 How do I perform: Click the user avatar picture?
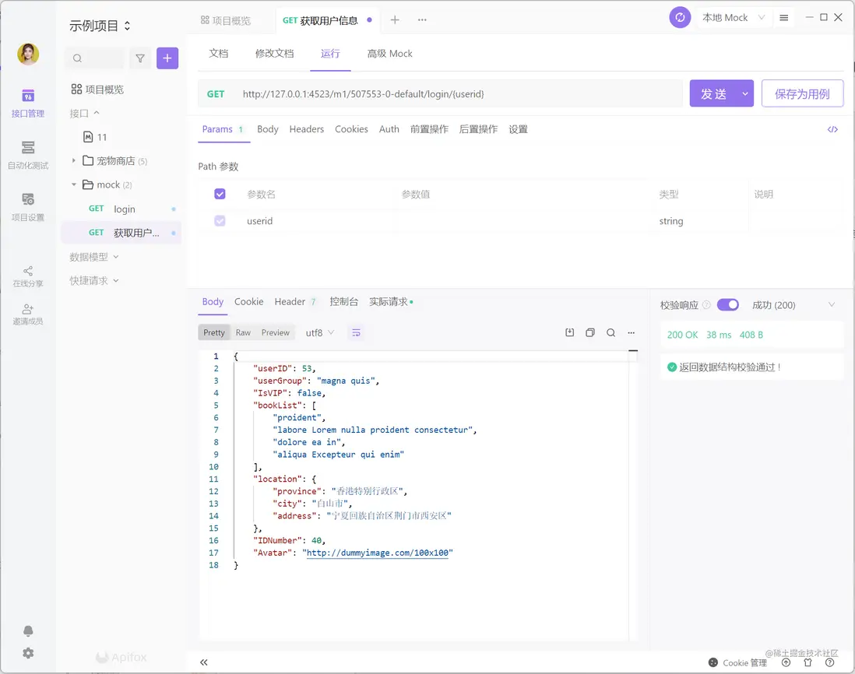pyautogui.click(x=28, y=54)
